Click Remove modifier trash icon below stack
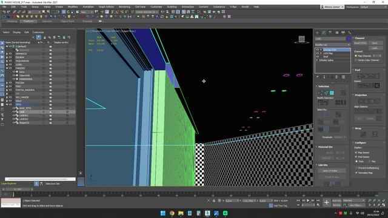Viewport: 388px width, 218px height. (x=336, y=77)
